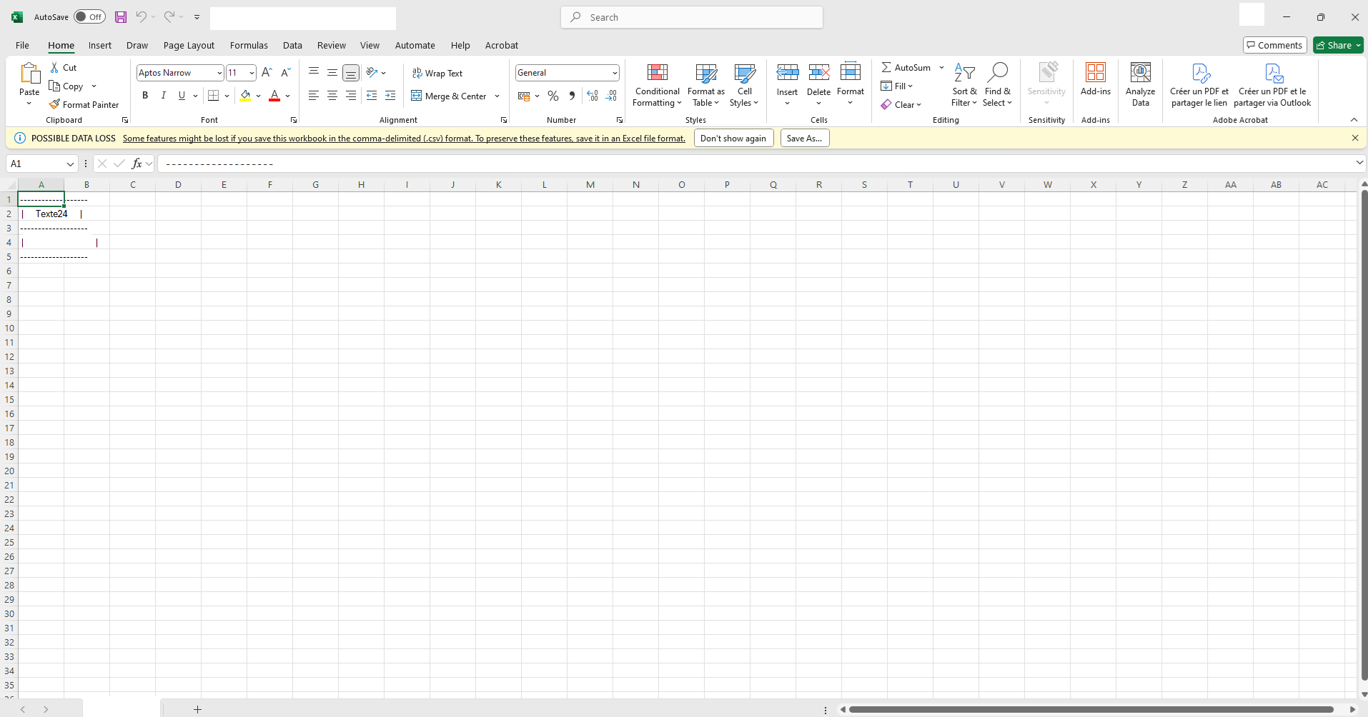Click the Save As... button
Screen dimensions: 1368x717
[804, 138]
